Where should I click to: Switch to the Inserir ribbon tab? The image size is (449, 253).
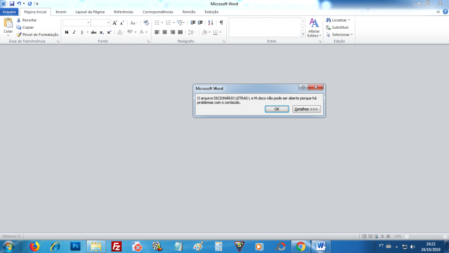pyautogui.click(x=61, y=12)
